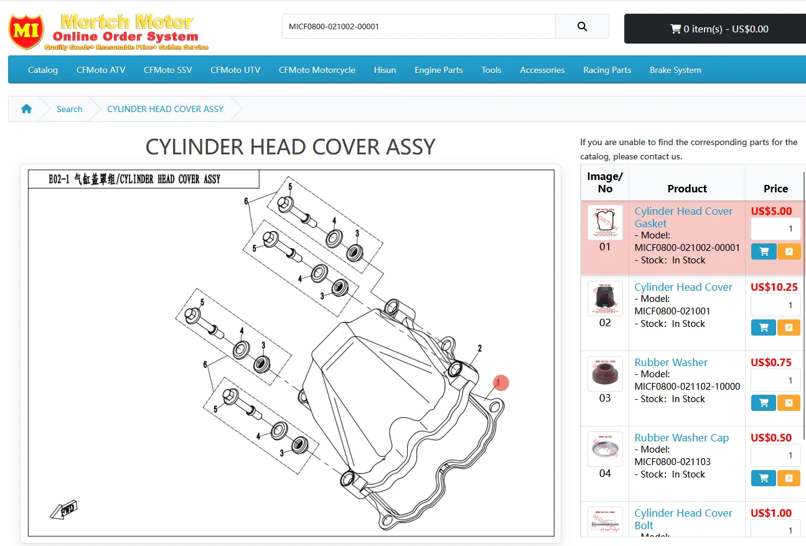Go to the Search breadcrumb link

(x=69, y=109)
